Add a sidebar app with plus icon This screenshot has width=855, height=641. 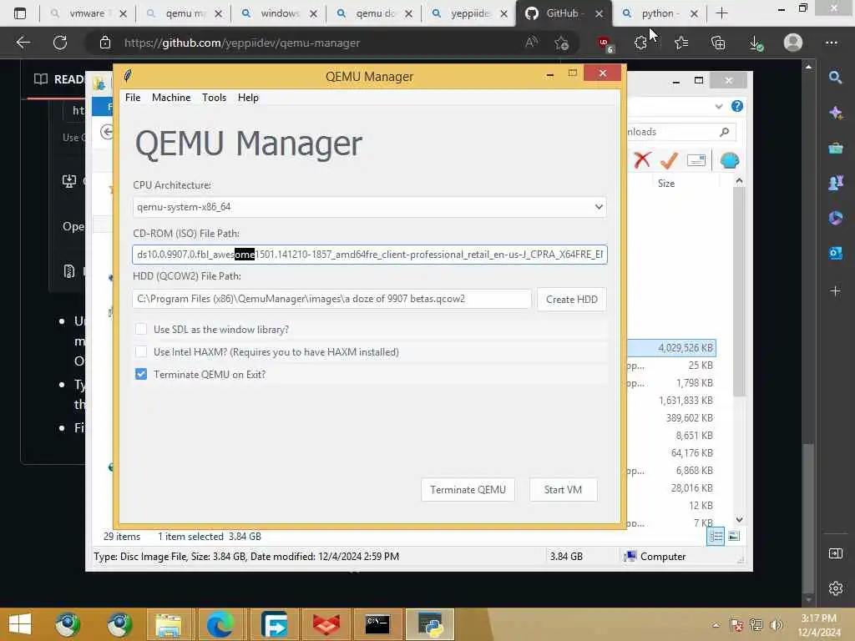coord(835,291)
